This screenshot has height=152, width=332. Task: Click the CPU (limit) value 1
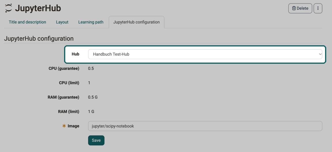[89, 83]
